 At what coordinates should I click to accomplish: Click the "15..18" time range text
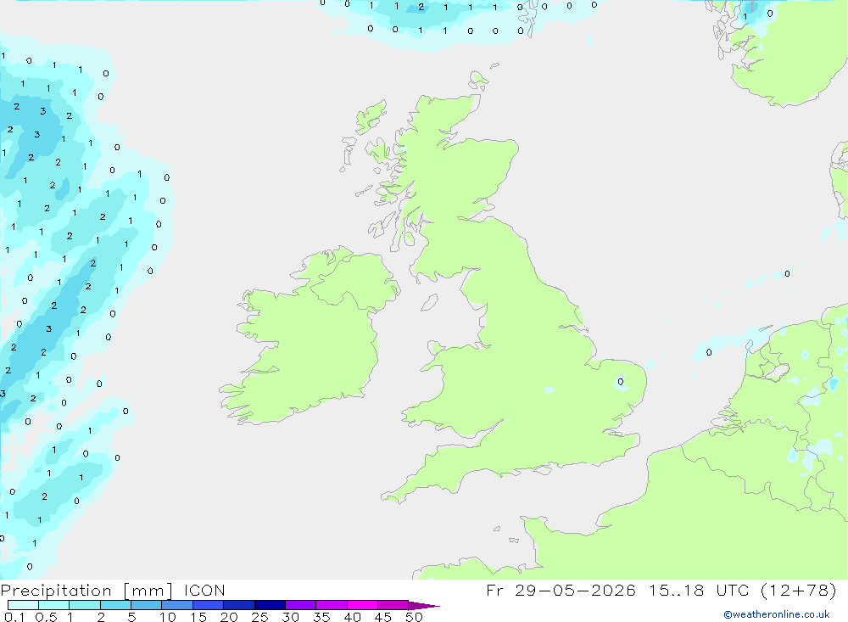[x=676, y=590]
